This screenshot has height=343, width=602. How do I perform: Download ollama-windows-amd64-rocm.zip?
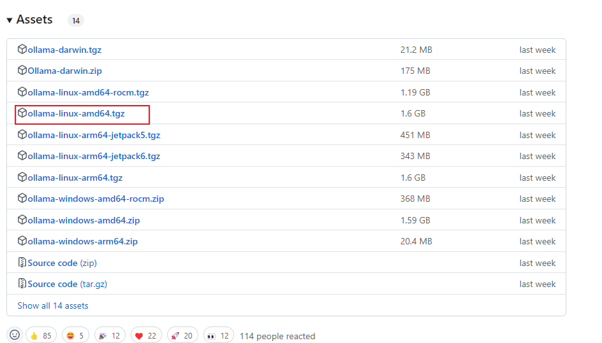(x=96, y=199)
